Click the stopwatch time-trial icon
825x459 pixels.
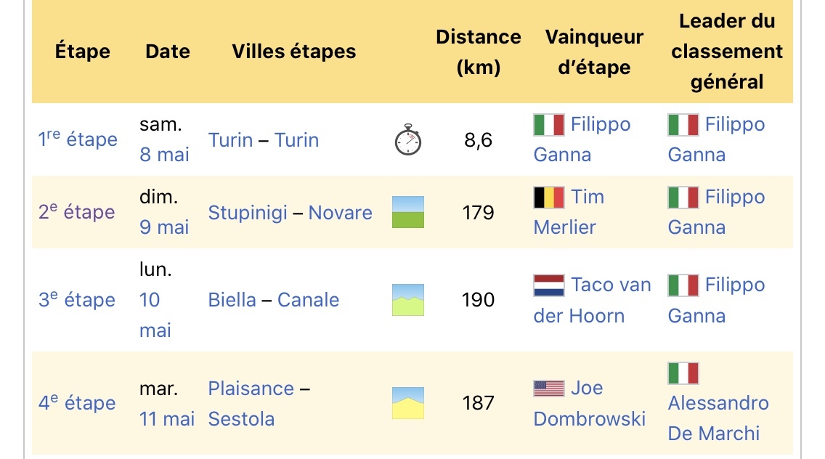408,140
